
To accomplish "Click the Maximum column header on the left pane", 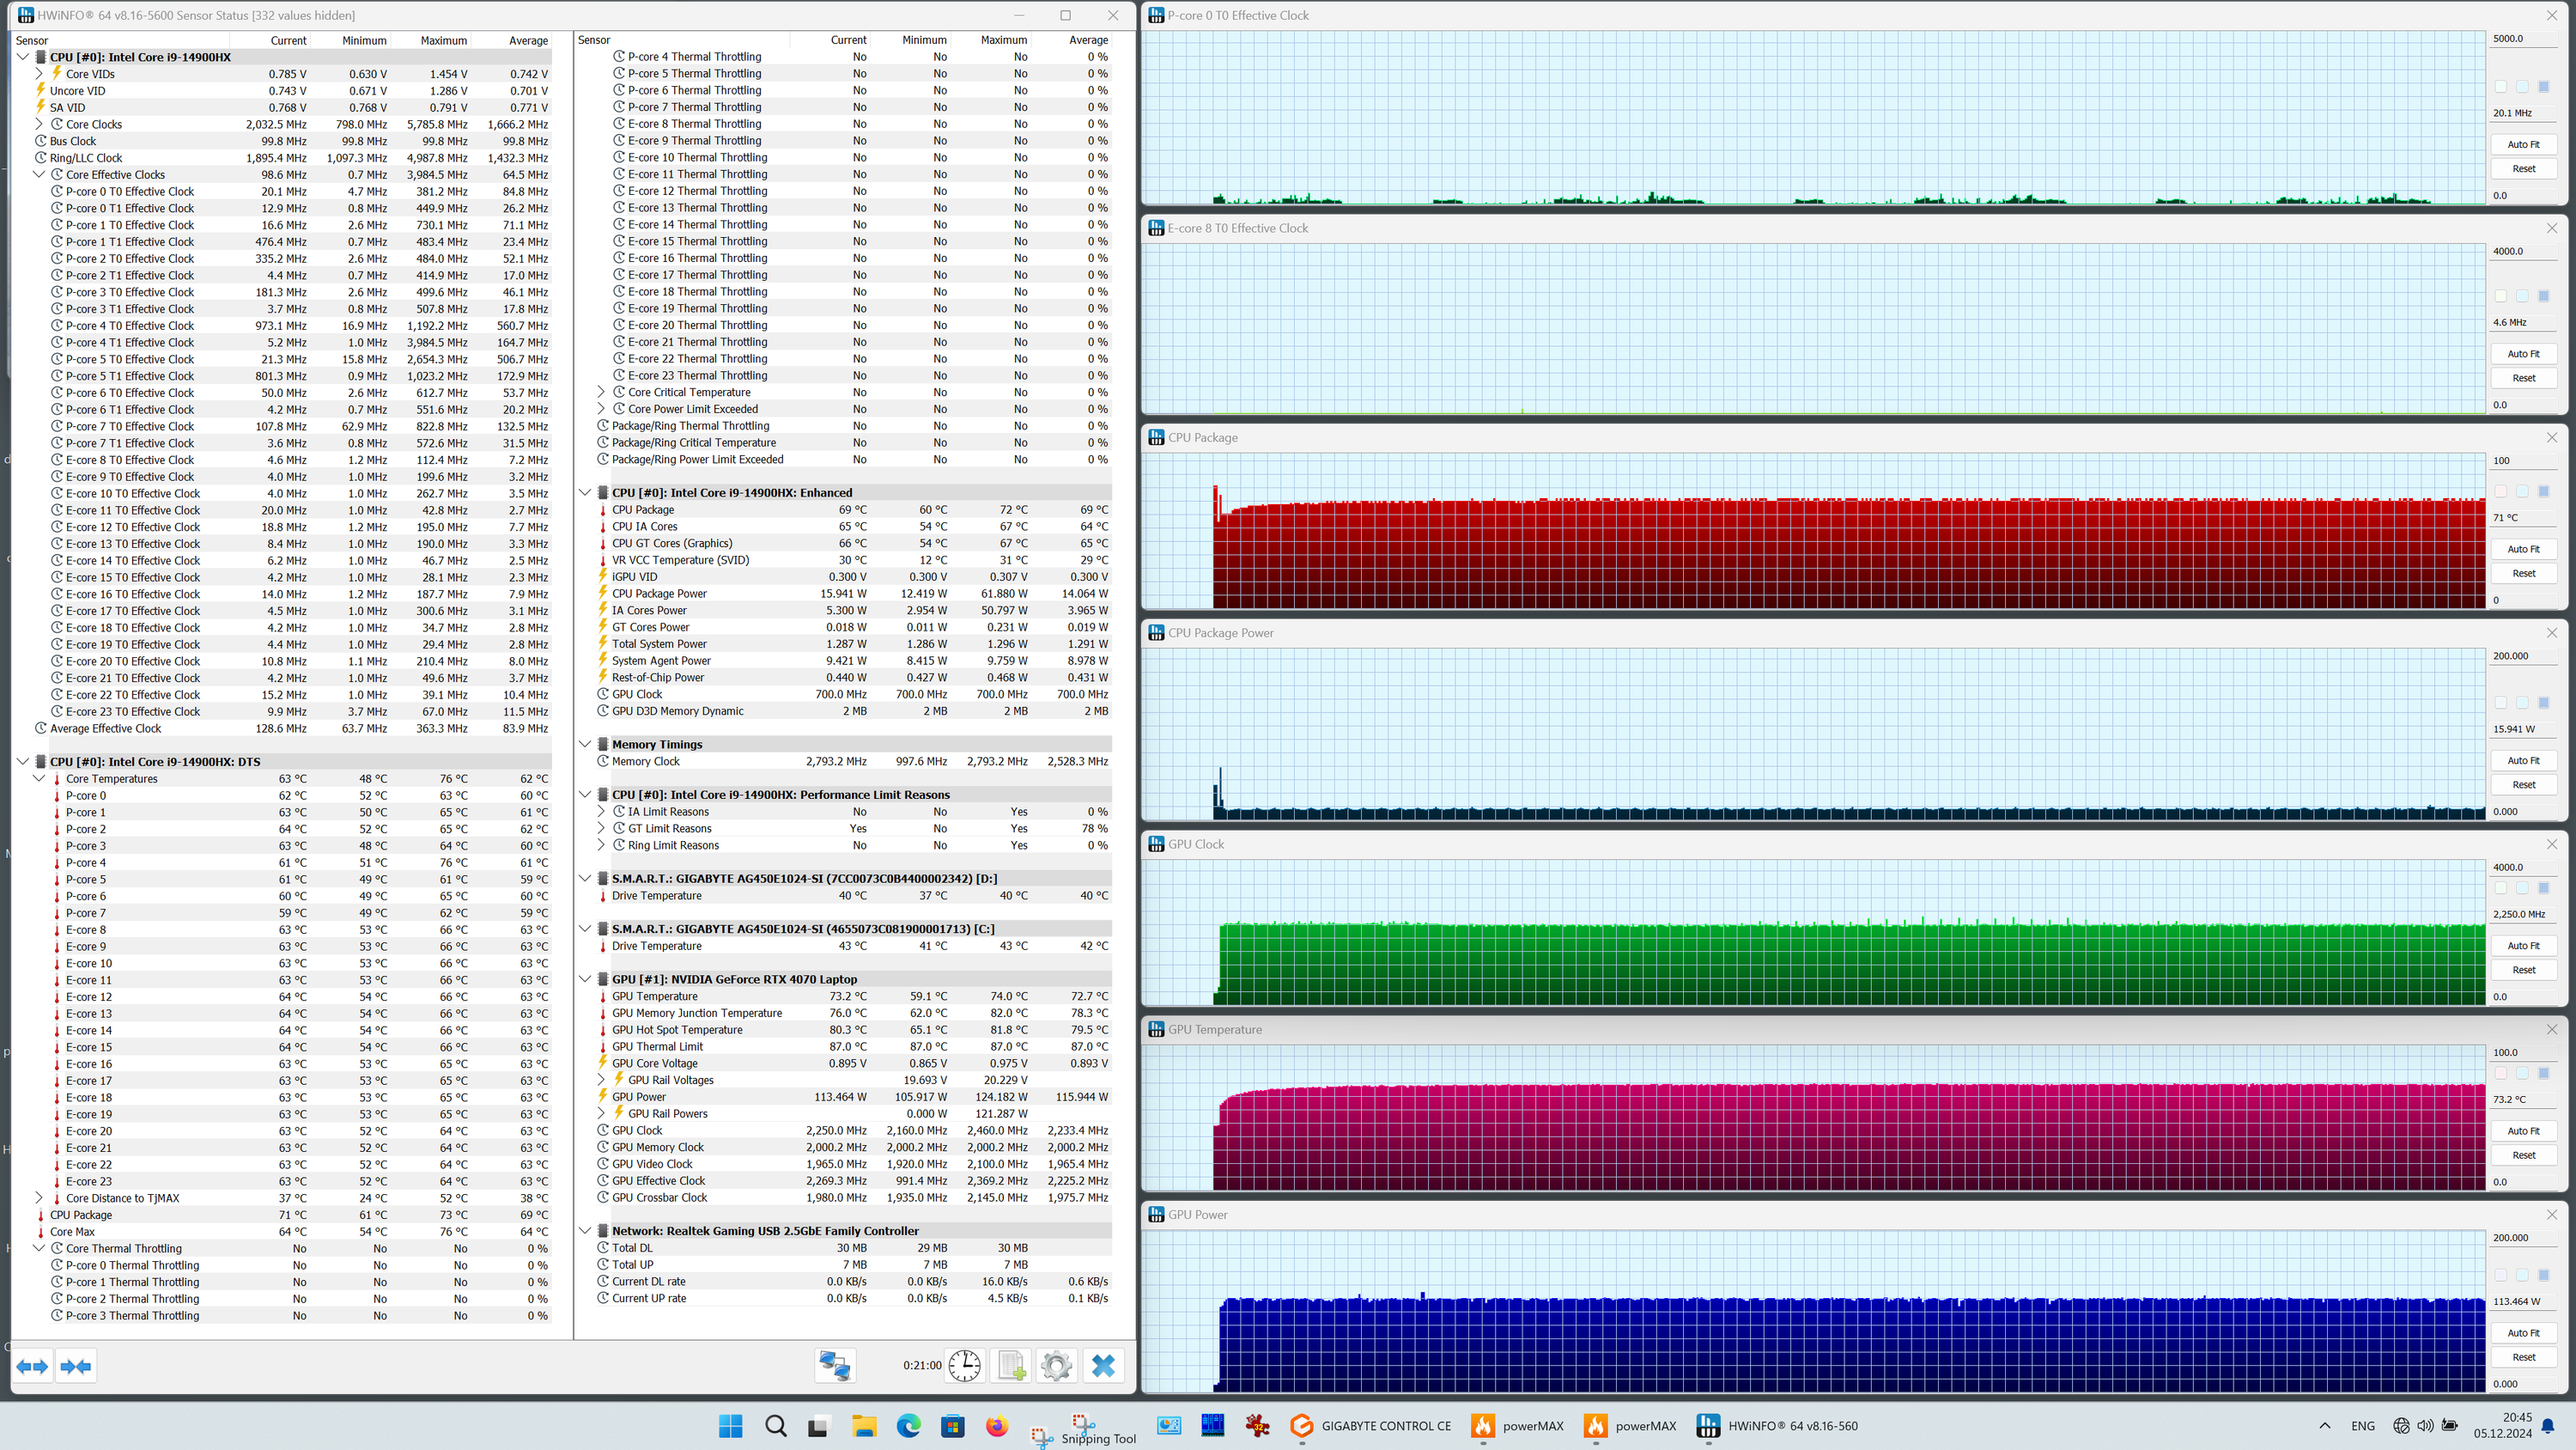I will point(443,40).
